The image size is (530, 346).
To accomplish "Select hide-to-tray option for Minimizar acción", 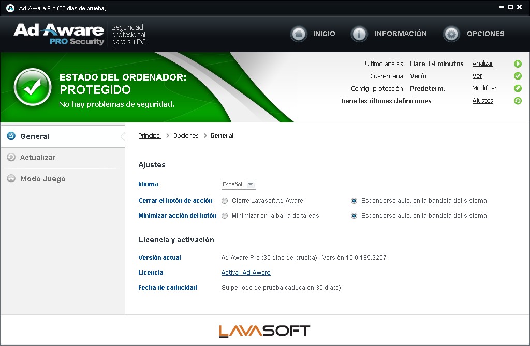I will [354, 216].
